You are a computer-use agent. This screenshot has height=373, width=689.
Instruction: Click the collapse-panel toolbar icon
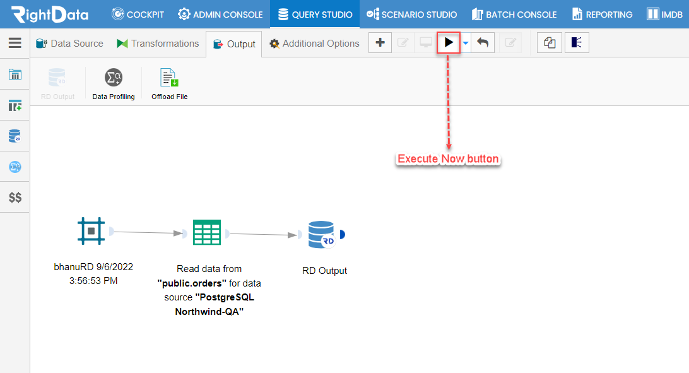[x=577, y=43]
